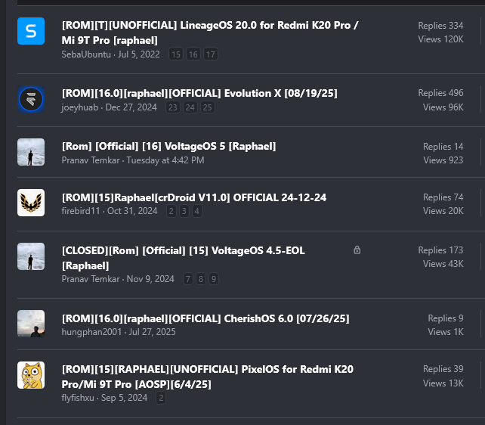Jump to page 25 of Evolution X thread
Screen dimensions: 485x425
207,107
